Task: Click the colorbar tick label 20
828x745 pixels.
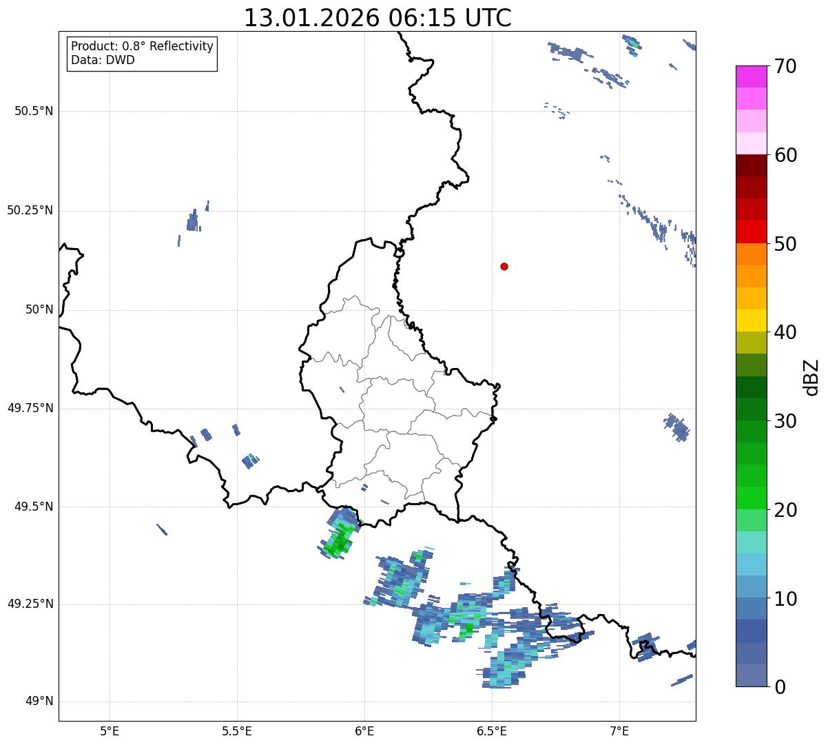Action: tap(785, 510)
